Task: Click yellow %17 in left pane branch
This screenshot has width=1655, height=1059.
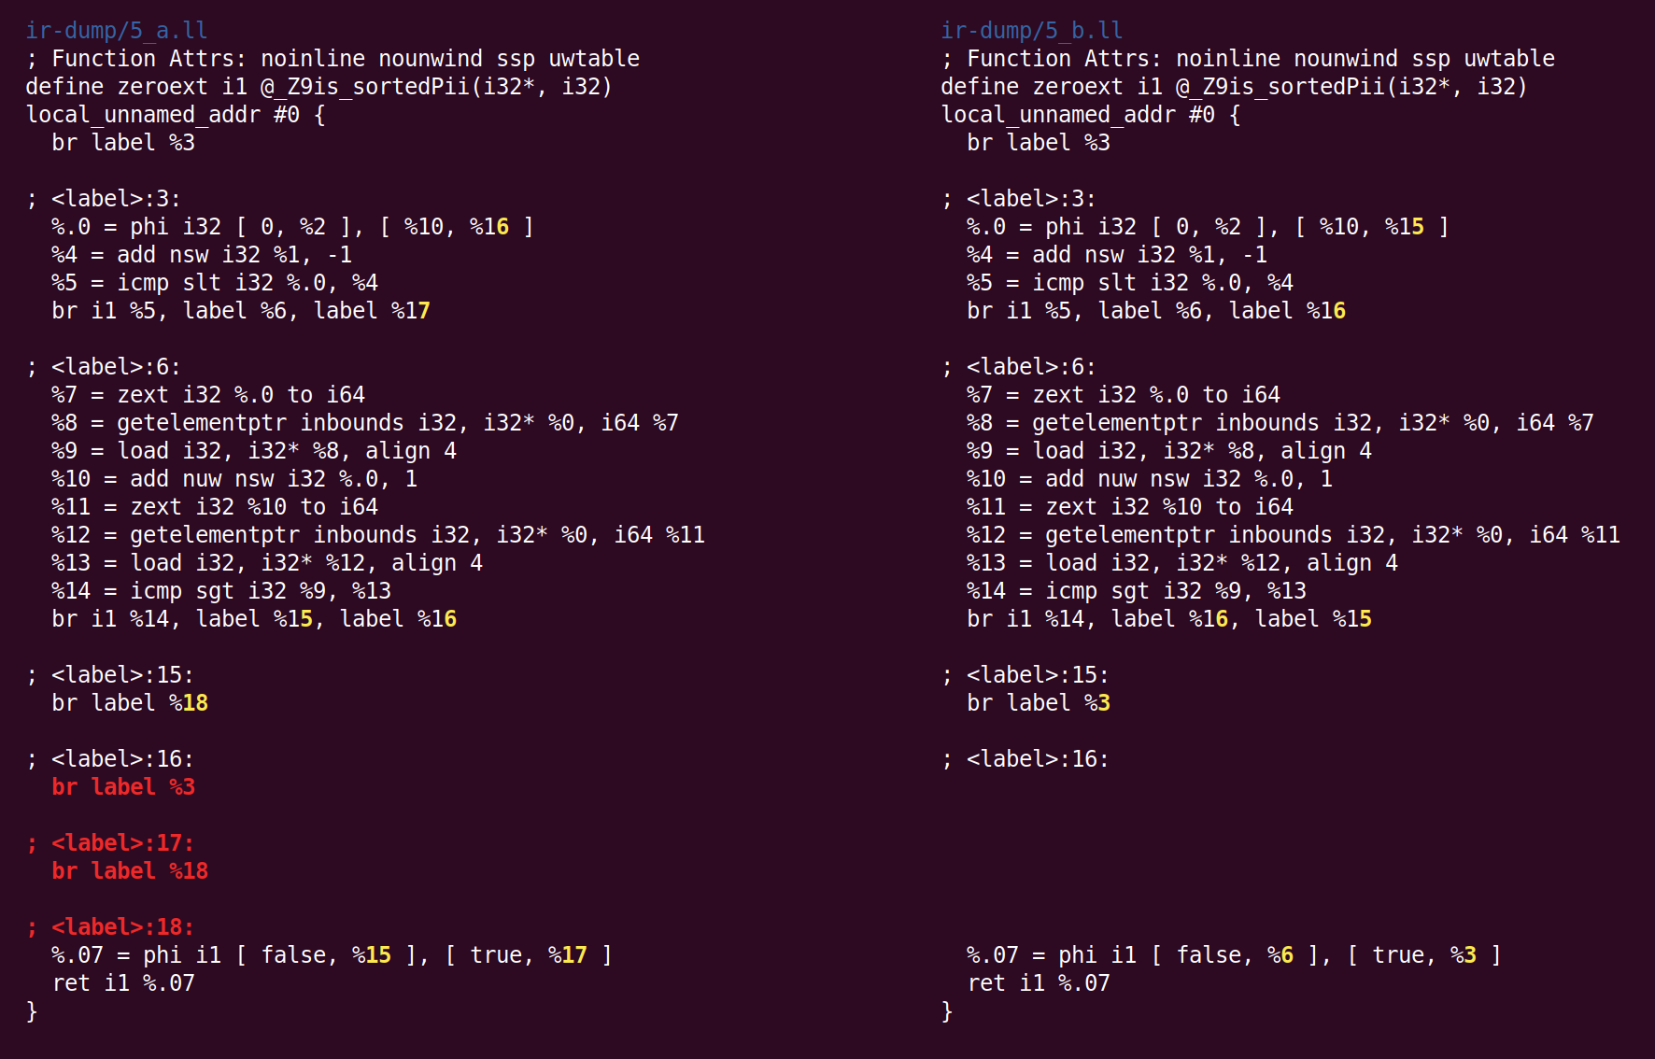Action: click(x=417, y=311)
